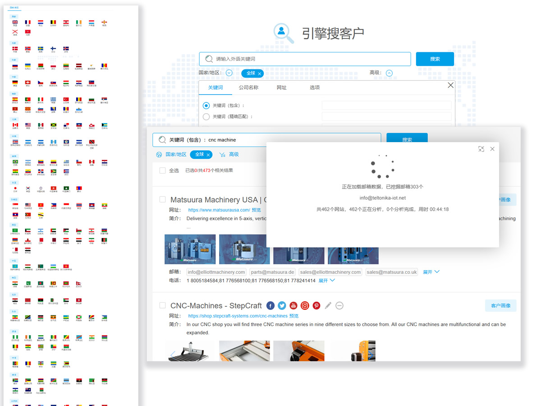Click the 搜索 button beside cnc machine

[407, 140]
